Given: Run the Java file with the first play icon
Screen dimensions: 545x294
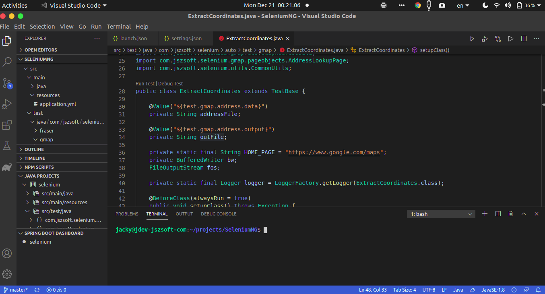Looking at the screenshot, I should (x=472, y=39).
